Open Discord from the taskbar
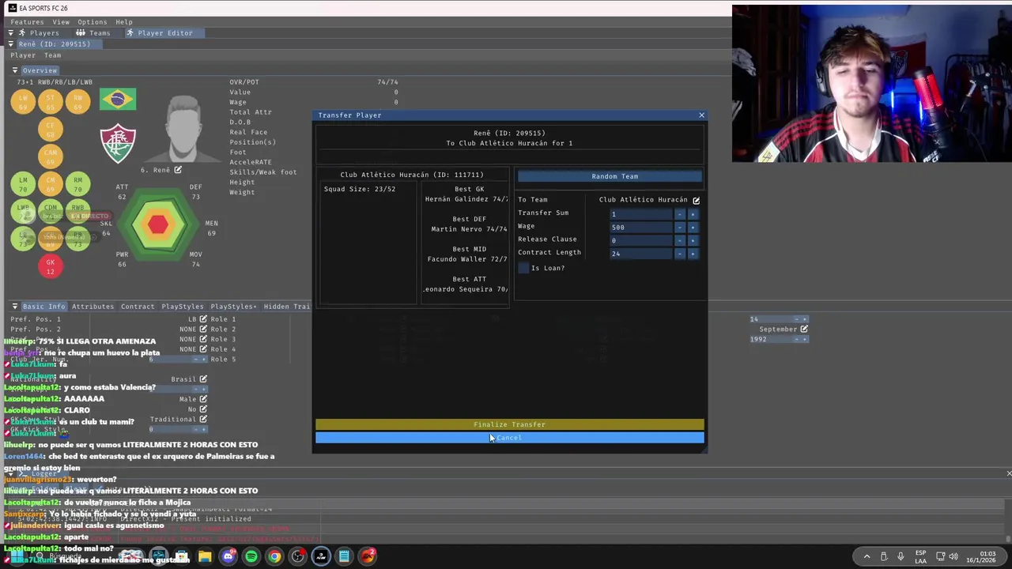 tap(228, 556)
